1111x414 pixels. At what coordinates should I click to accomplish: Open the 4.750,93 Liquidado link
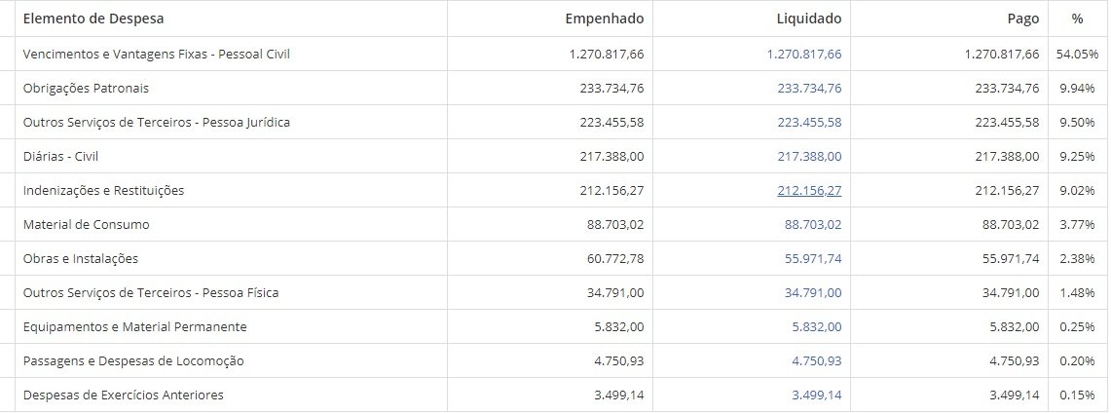coord(817,361)
